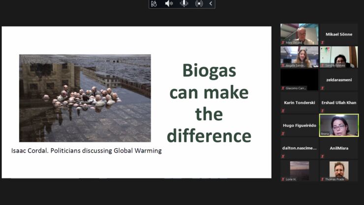
Task: Select Angela Sainz's video tile
Action: point(299,57)
